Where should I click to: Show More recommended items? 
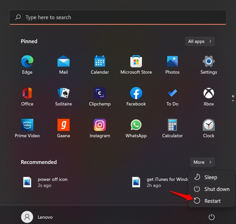(202, 162)
